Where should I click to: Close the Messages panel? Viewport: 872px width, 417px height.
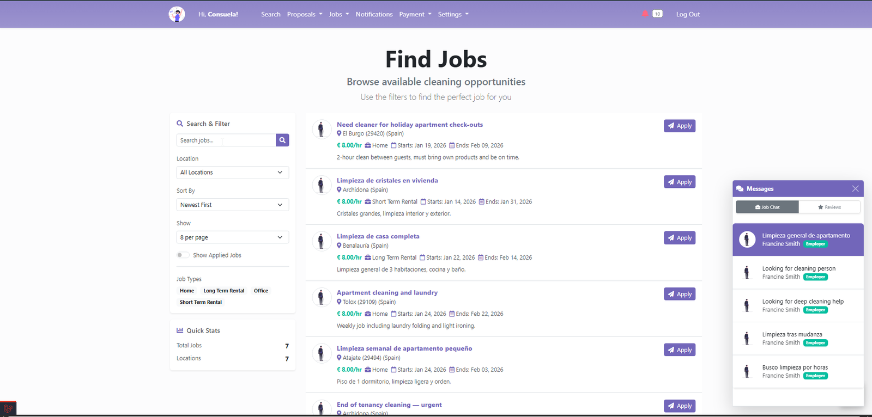(855, 189)
